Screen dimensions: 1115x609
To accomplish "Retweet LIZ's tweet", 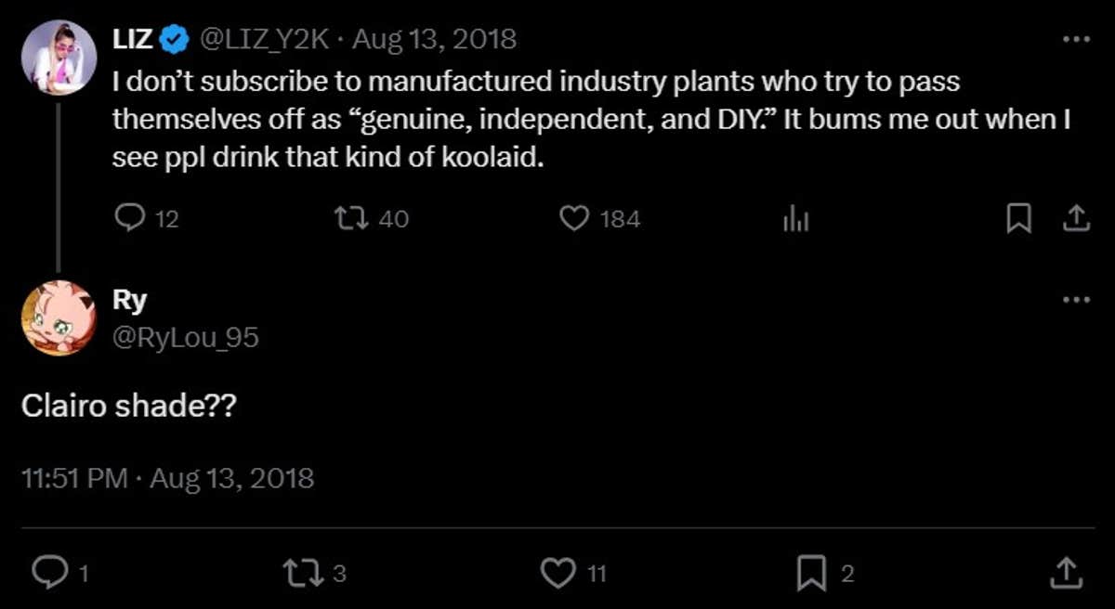I will click(x=352, y=218).
